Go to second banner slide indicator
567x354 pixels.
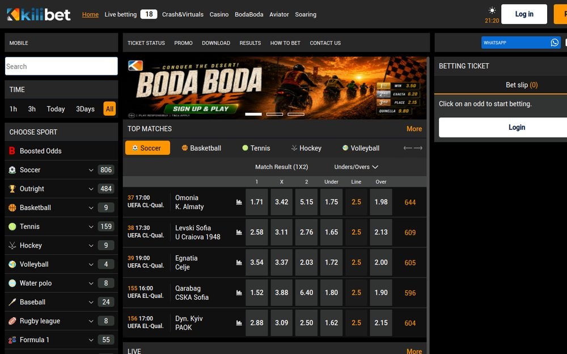click(x=274, y=114)
